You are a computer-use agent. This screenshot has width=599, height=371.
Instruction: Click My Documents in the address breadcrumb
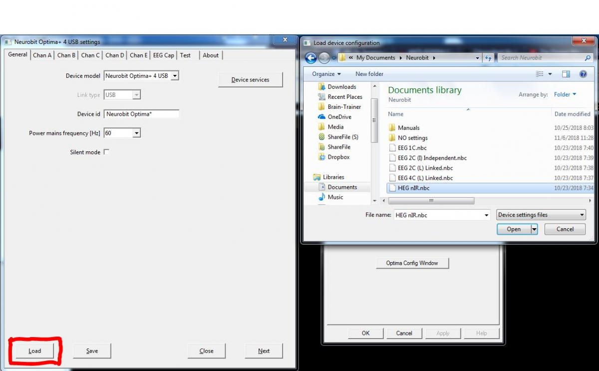click(375, 58)
